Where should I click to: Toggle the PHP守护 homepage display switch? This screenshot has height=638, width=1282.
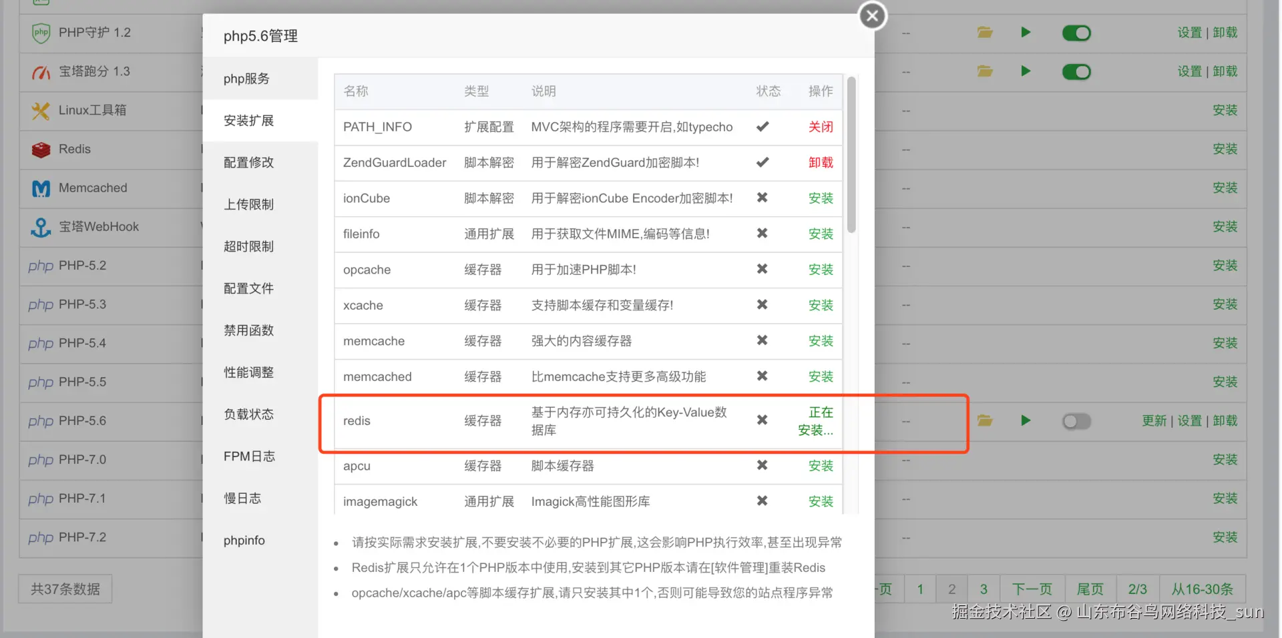coord(1076,33)
